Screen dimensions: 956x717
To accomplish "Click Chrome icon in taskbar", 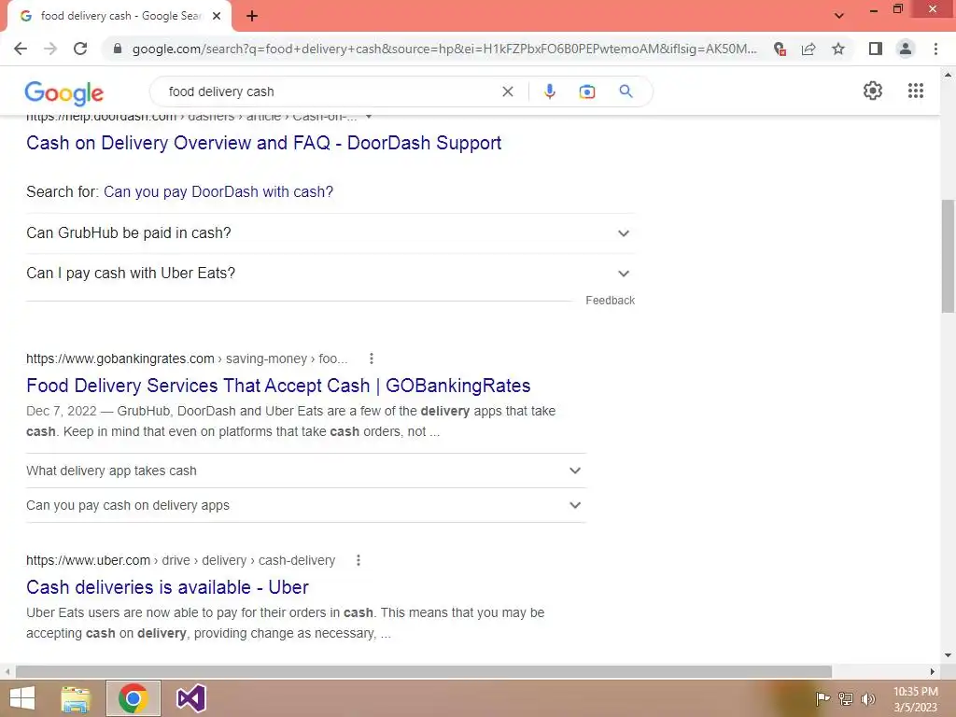I will point(133,698).
